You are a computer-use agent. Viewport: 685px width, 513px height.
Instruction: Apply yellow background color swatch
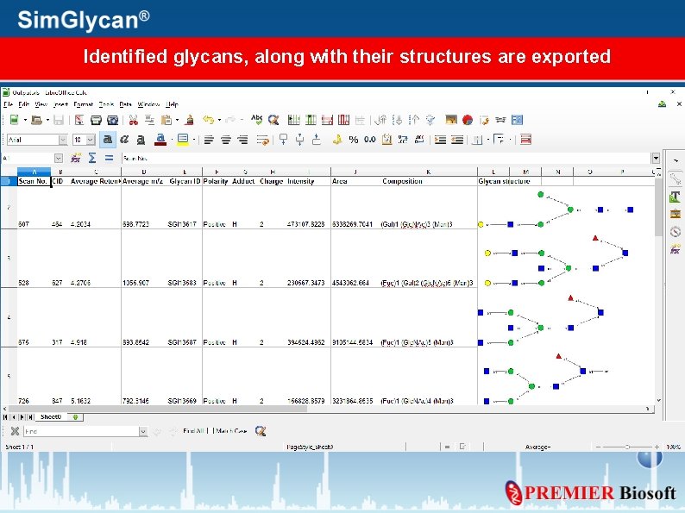coord(183,140)
